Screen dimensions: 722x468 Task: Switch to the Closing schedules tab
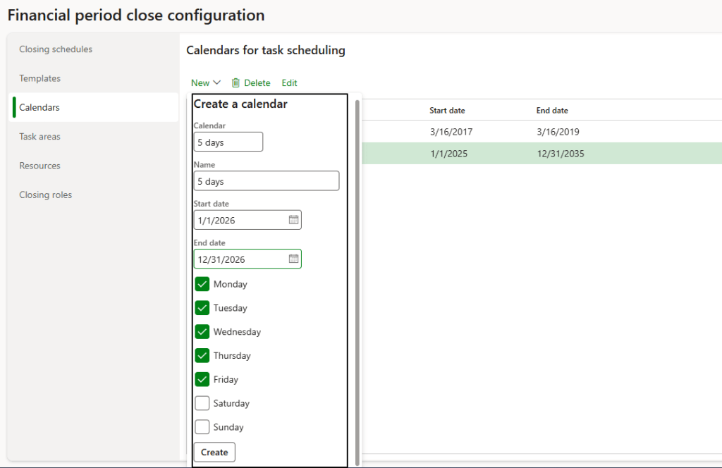56,49
